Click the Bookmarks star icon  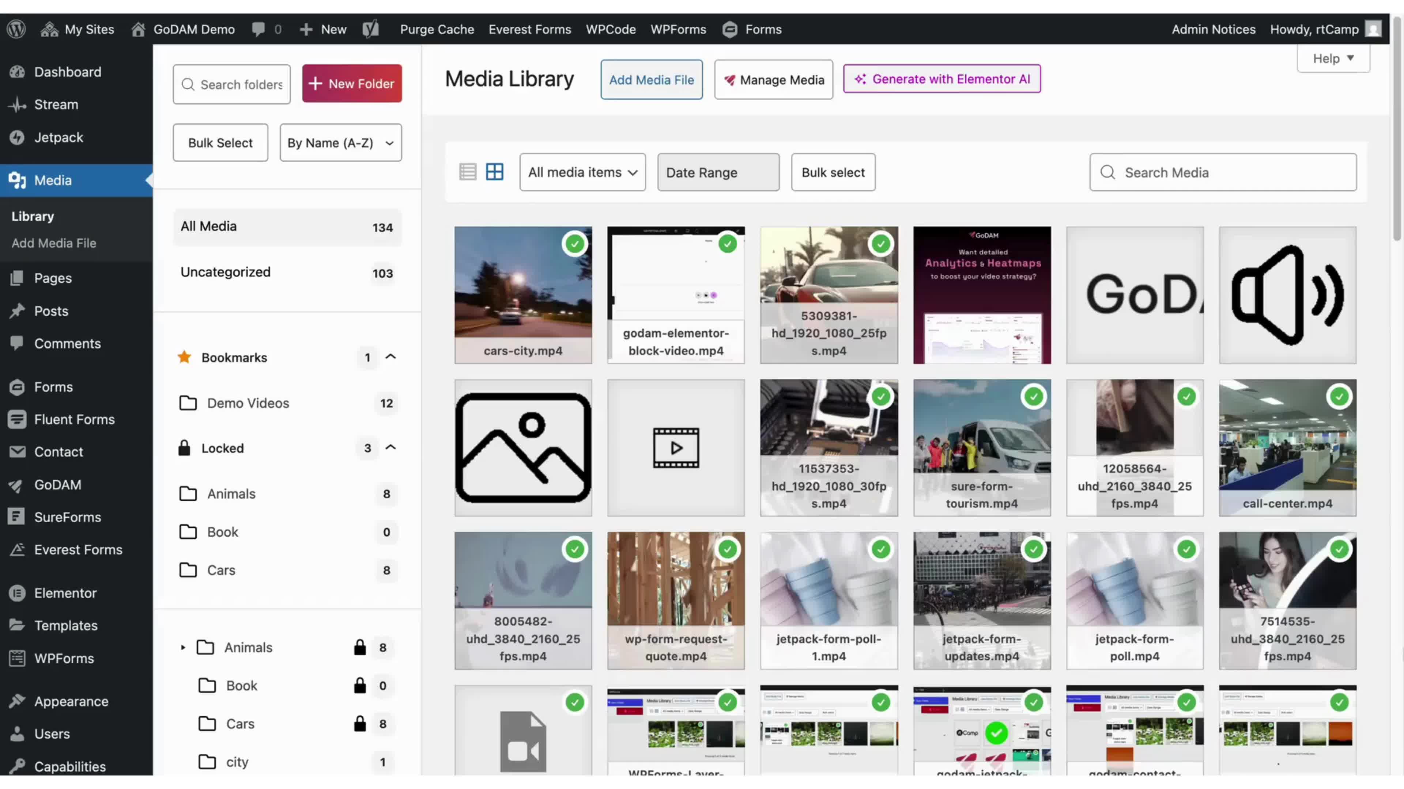(x=184, y=357)
